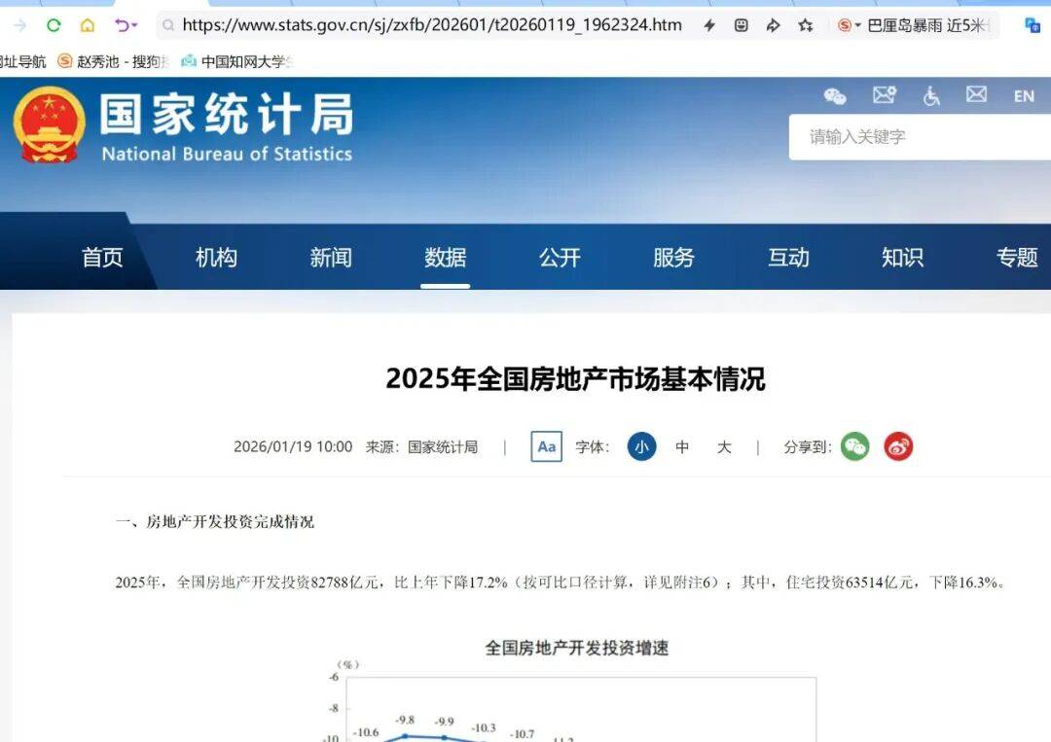Click the source text 来源：国家统计局

(x=421, y=446)
